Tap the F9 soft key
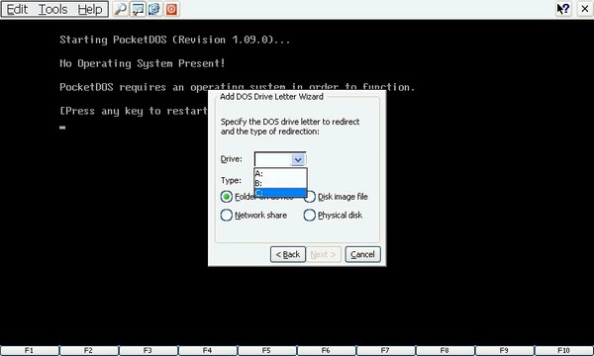Viewport: 594px width, 356px height. point(505,350)
